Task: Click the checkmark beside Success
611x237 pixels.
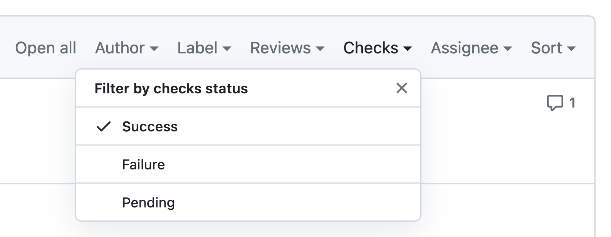Action: 103,126
